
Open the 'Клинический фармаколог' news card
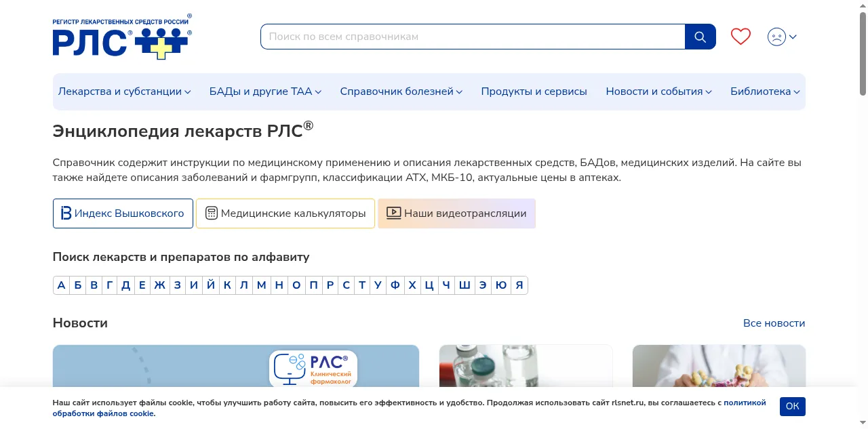click(x=236, y=366)
